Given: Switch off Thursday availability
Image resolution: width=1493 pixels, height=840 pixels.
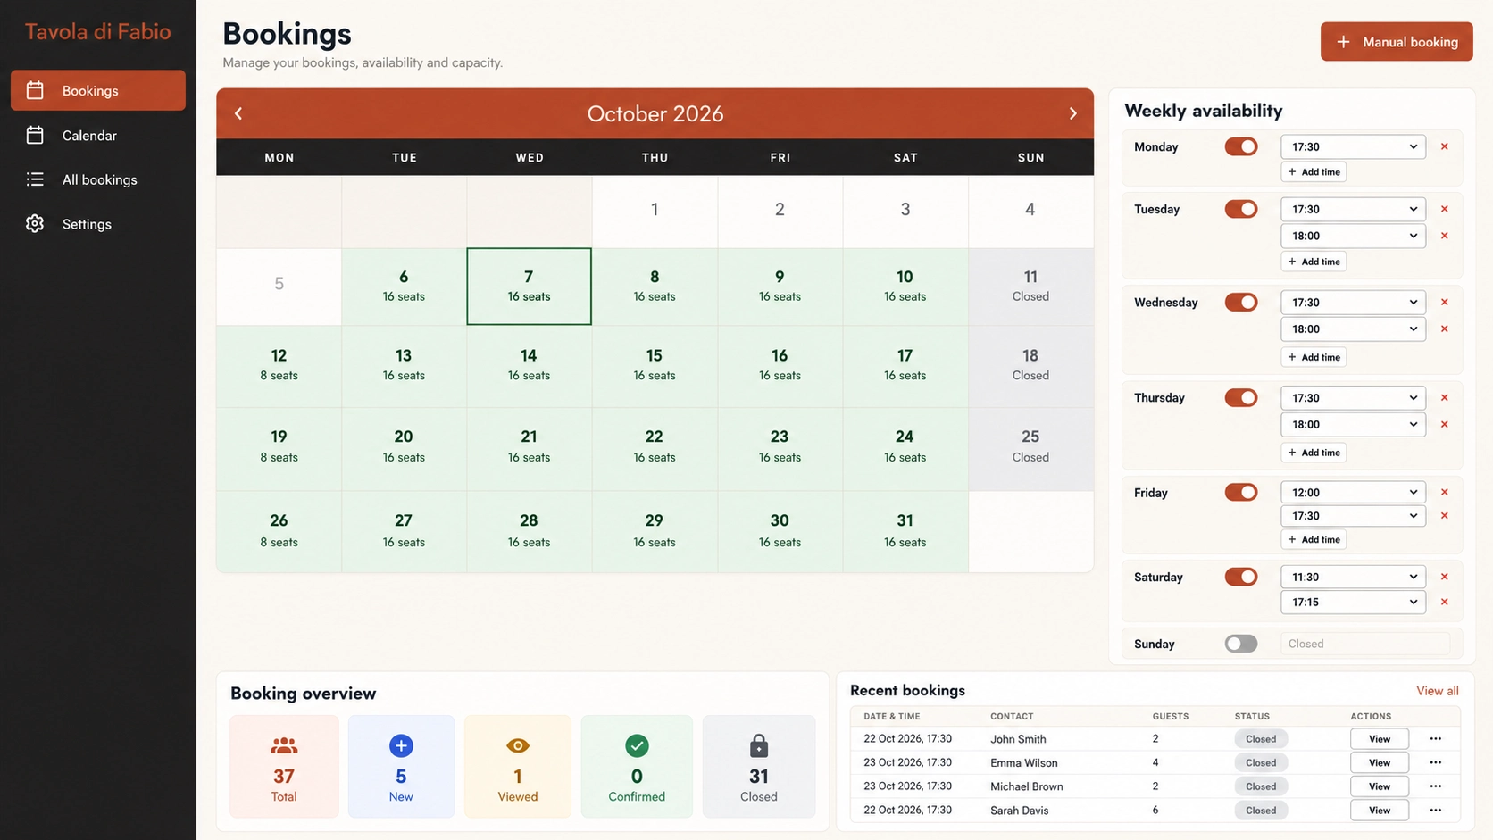Looking at the screenshot, I should click(1240, 397).
